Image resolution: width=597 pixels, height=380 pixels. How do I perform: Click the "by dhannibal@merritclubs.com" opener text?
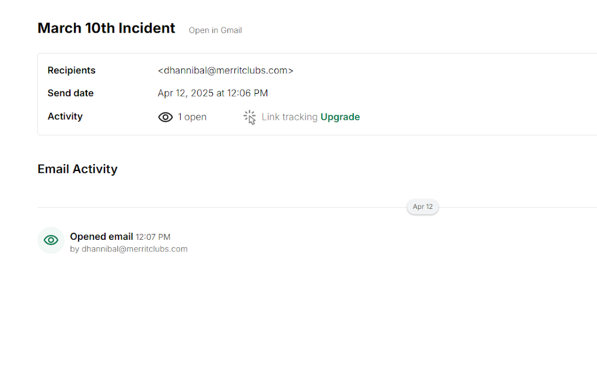pos(129,249)
